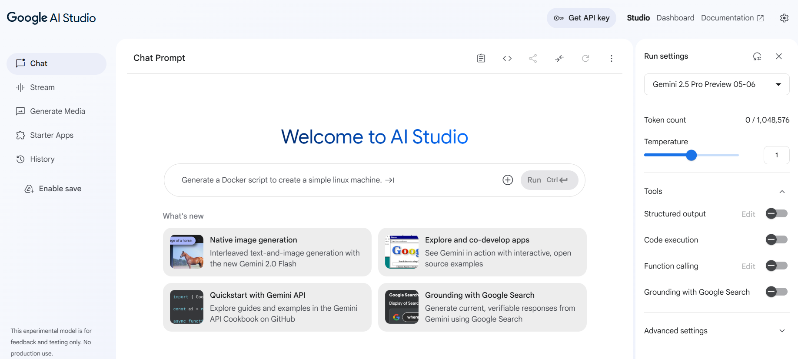The image size is (798, 359).
Task: Toggle Code execution switch
Action: point(776,239)
